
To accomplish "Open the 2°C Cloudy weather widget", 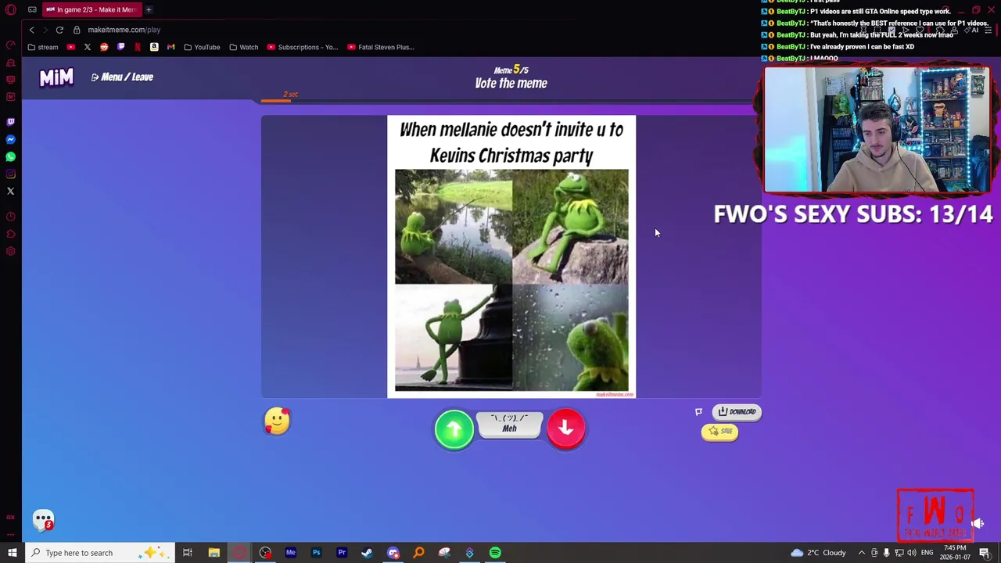I will (819, 553).
